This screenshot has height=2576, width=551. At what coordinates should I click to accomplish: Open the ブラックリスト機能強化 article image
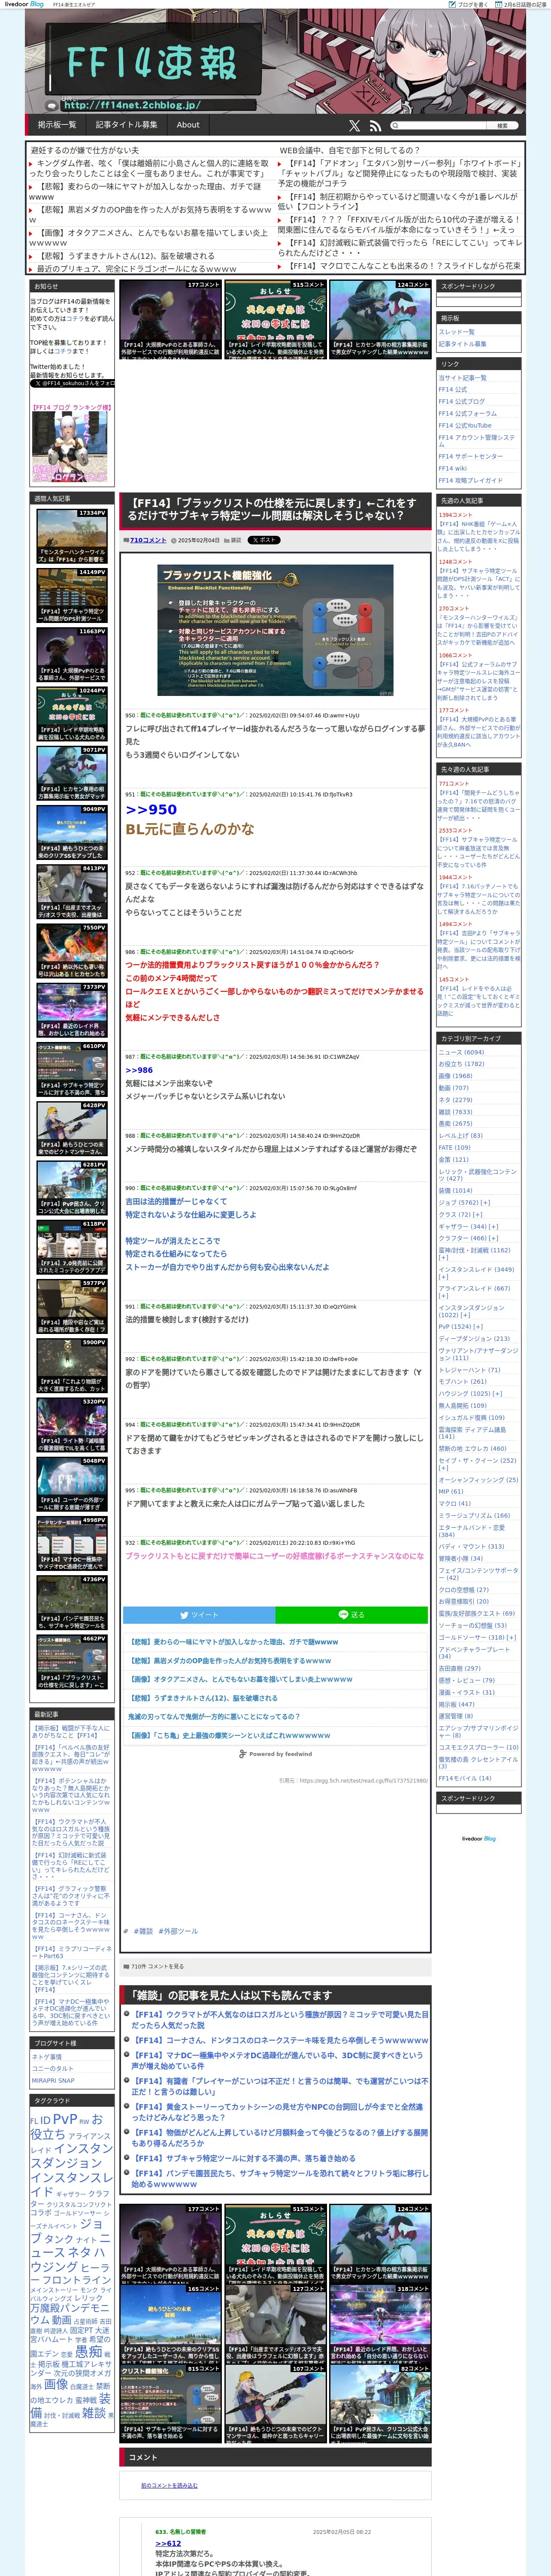[275, 630]
